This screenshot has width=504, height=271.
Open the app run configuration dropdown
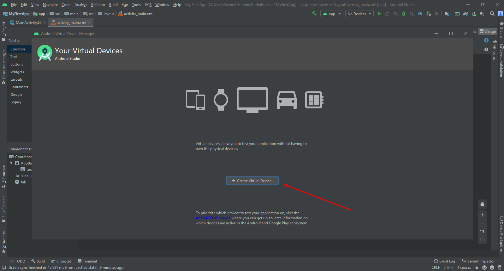[332, 14]
